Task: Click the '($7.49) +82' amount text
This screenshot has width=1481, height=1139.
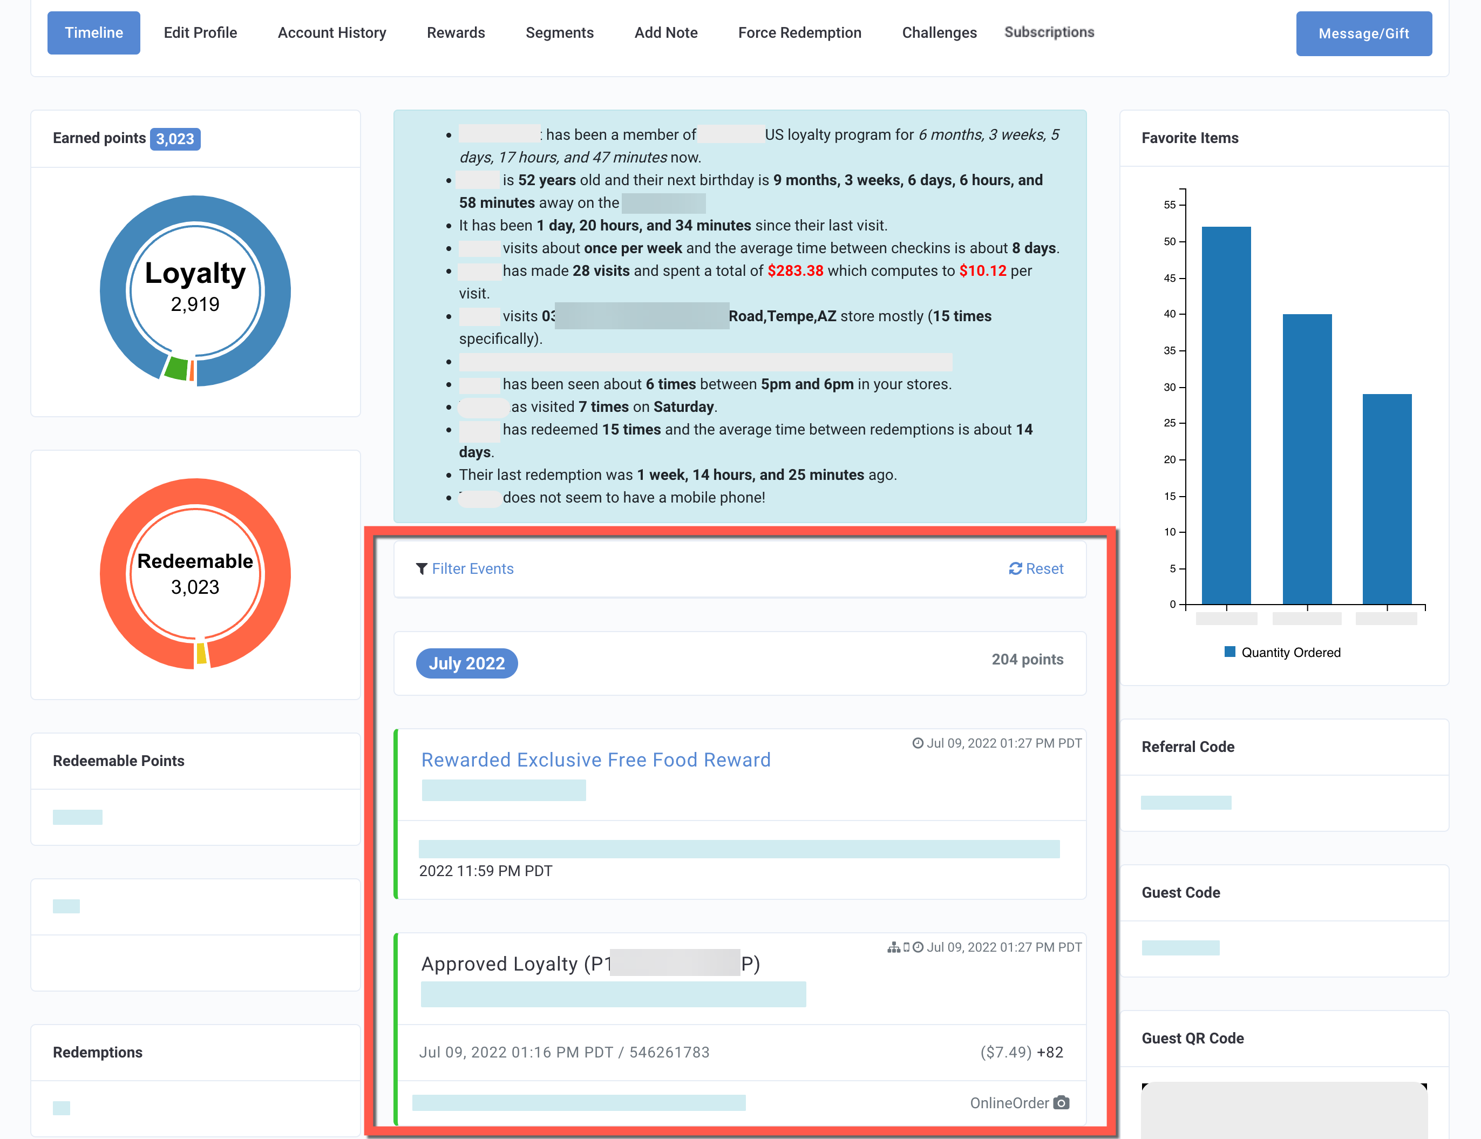Action: point(1022,1052)
